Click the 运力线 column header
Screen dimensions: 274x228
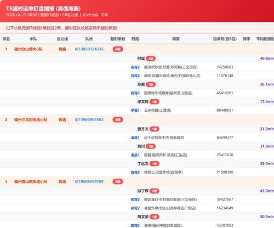(62, 39)
